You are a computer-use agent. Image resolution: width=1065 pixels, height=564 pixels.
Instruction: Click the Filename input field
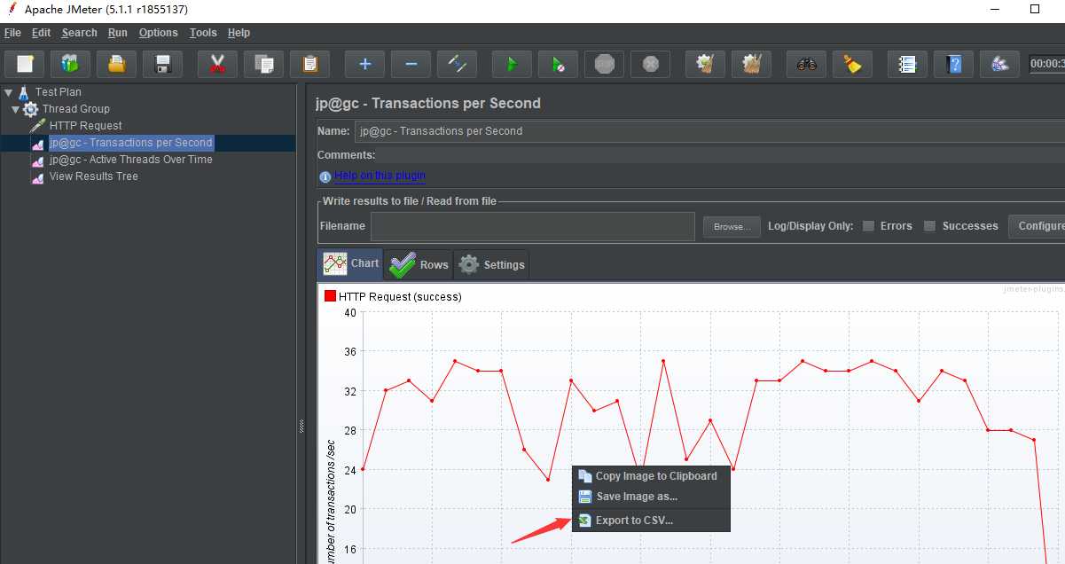532,226
